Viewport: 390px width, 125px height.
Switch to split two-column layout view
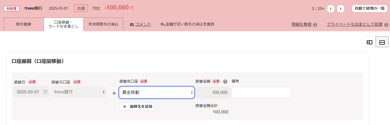[370, 42]
